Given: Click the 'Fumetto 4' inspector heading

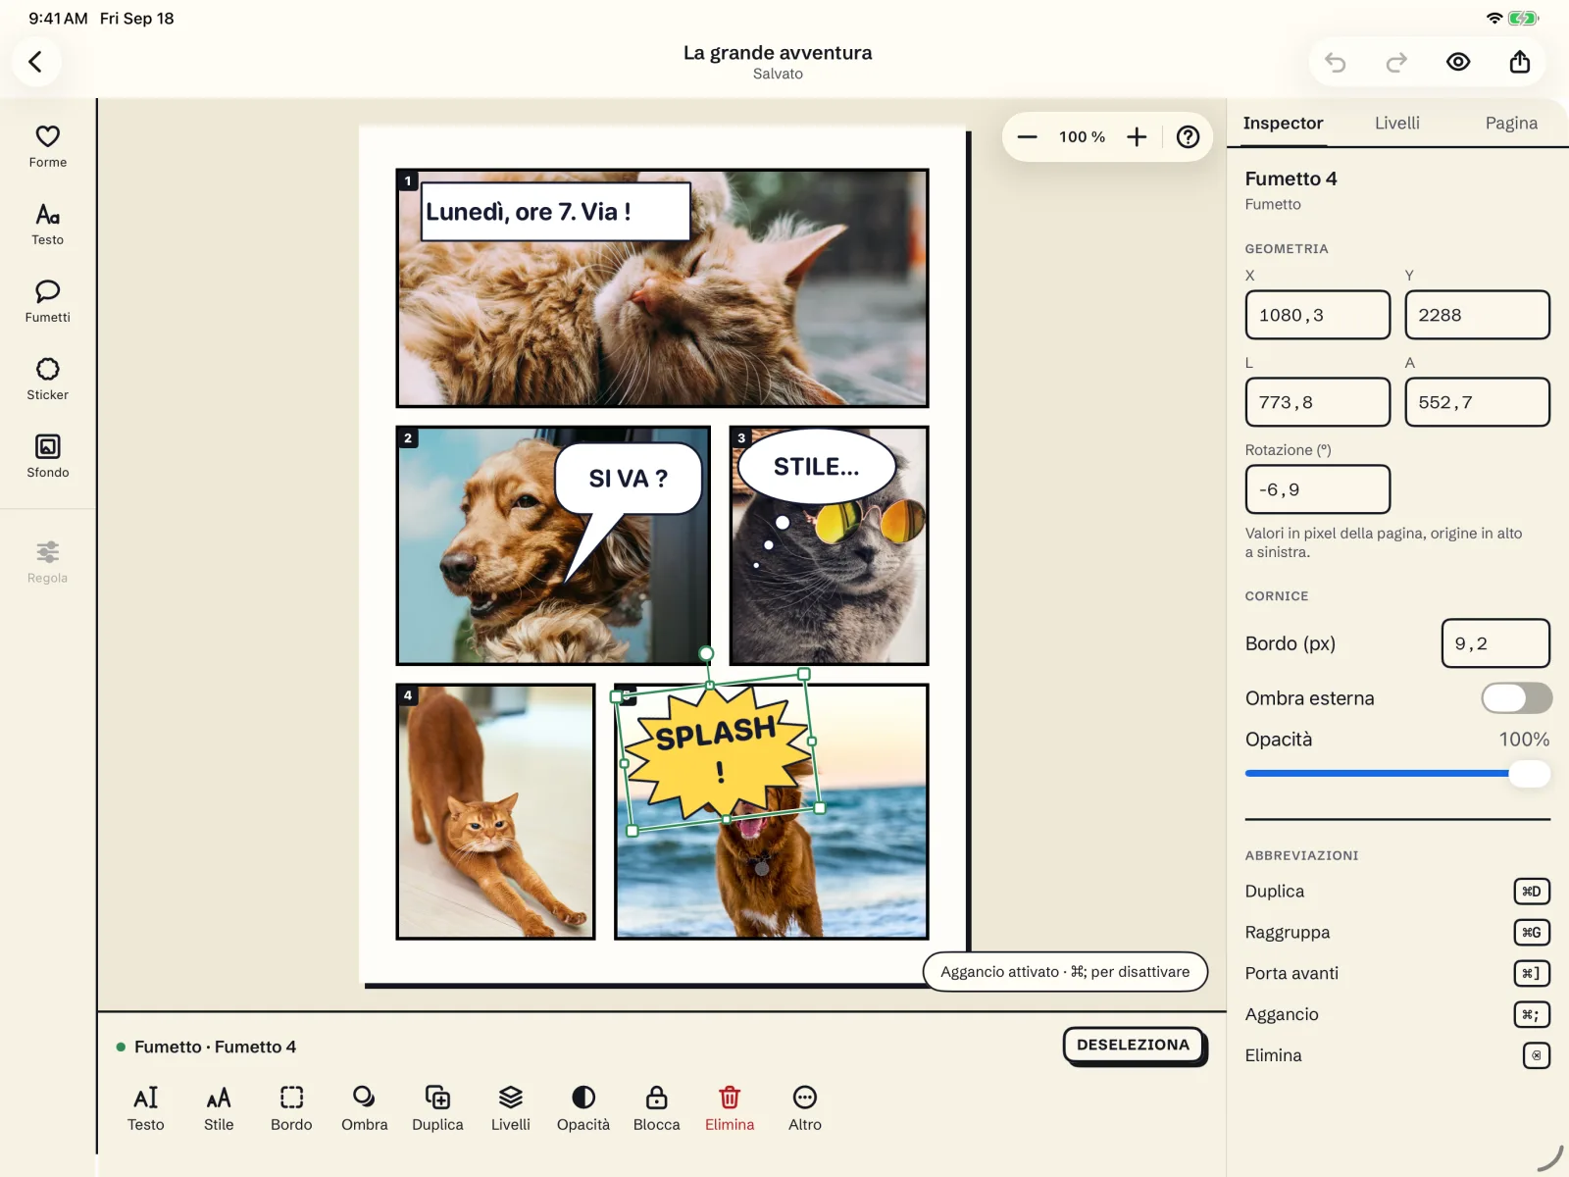Looking at the screenshot, I should (1291, 179).
